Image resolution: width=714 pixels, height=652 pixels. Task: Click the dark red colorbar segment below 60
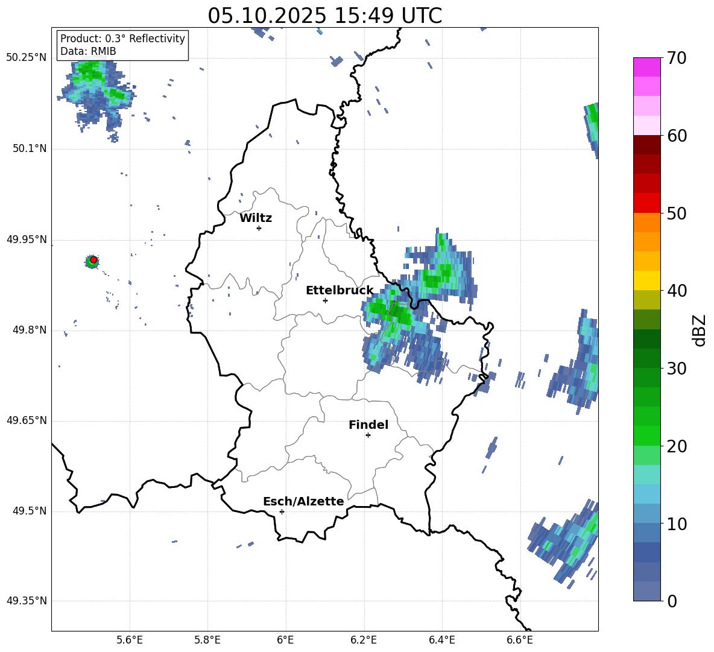pyautogui.click(x=646, y=145)
